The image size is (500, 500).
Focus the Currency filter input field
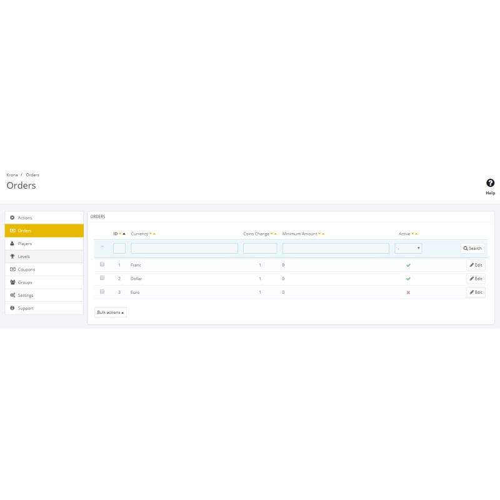pos(184,248)
